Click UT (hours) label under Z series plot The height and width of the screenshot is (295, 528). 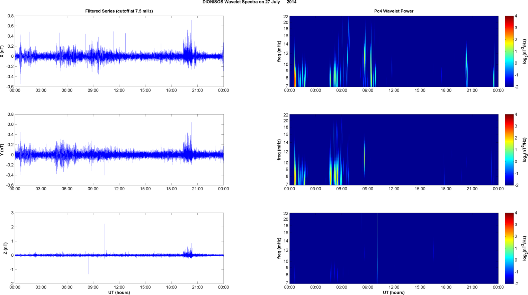point(119,293)
